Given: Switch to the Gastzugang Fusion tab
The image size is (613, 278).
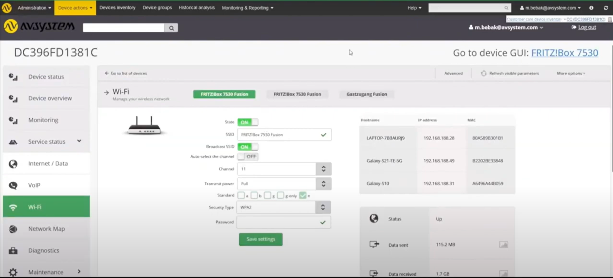Looking at the screenshot, I should tap(367, 94).
